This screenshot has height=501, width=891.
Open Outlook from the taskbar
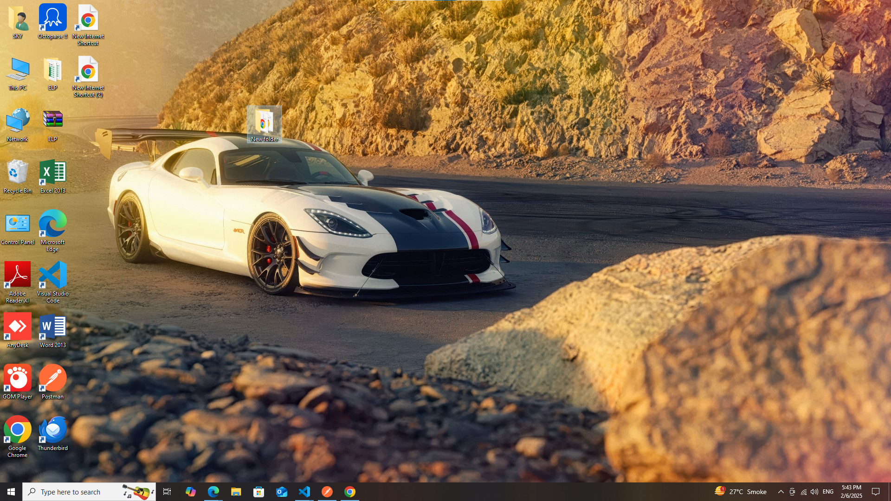click(281, 492)
